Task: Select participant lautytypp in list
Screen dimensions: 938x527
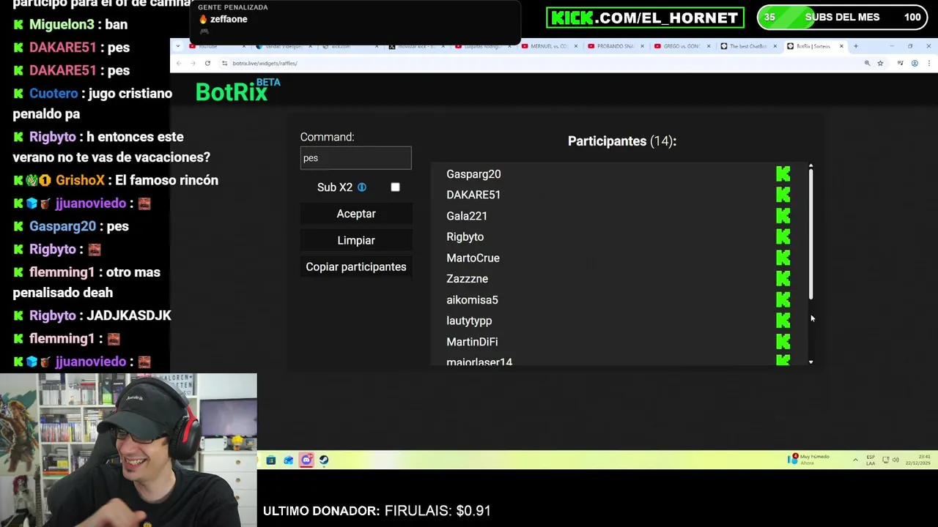Action: 469,321
